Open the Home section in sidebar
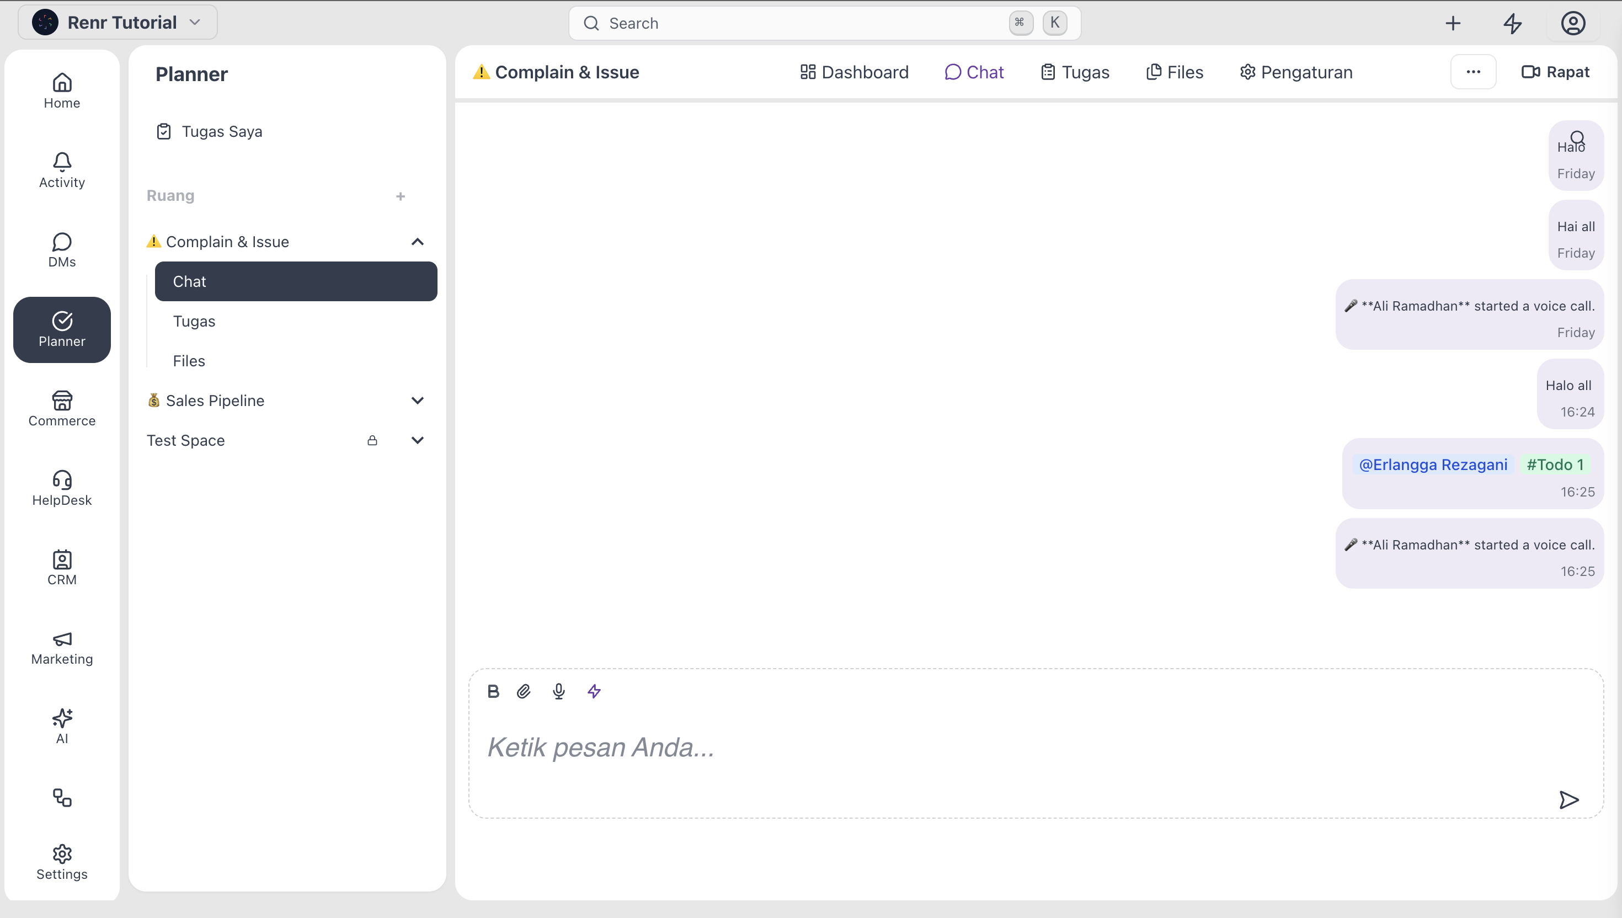 [x=62, y=92]
